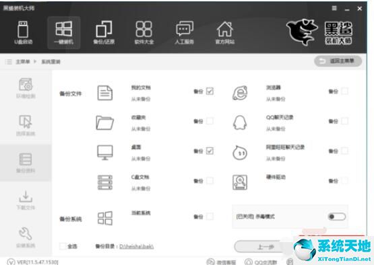Uncheck backup for 我的文档

pos(210,91)
